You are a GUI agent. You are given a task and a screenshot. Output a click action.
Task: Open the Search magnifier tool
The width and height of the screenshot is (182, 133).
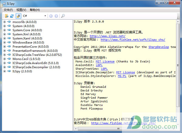point(63,16)
